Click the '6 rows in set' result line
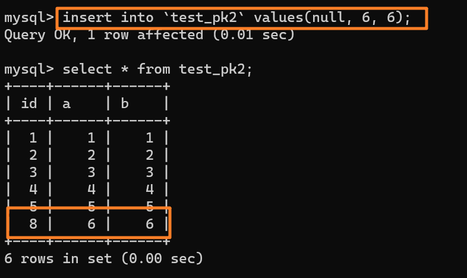Image resolution: width=467 pixels, height=278 pixels. [104, 259]
